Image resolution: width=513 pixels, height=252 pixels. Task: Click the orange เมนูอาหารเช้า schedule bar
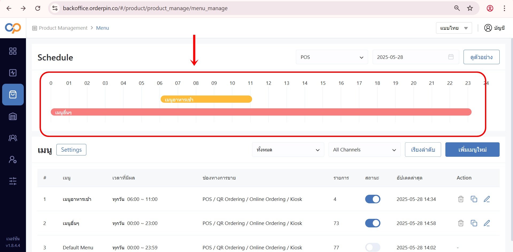206,100
